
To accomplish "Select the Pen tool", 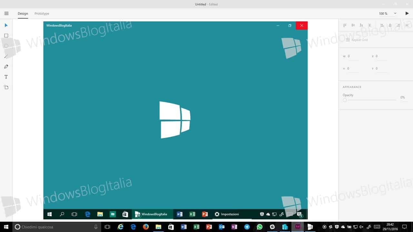I will tap(6, 66).
